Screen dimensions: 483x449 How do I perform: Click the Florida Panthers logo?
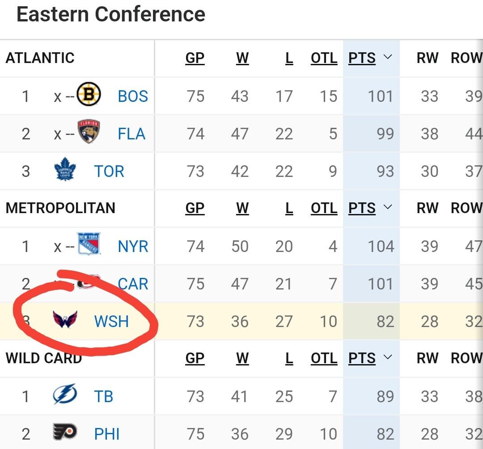pyautogui.click(x=89, y=133)
